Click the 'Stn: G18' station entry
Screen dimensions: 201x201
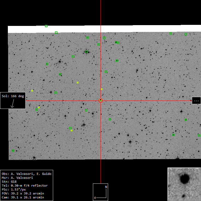coord(9,182)
